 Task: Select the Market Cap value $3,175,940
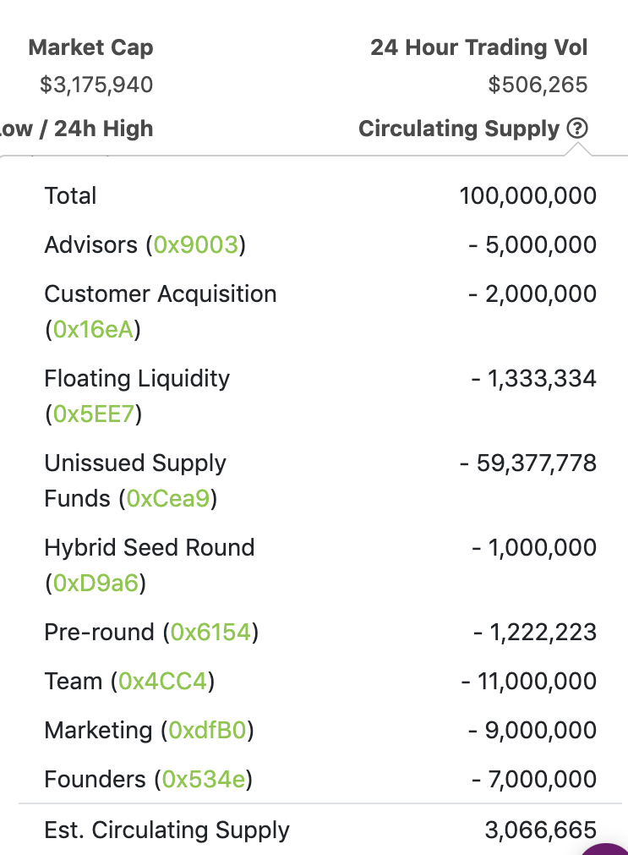(x=96, y=85)
